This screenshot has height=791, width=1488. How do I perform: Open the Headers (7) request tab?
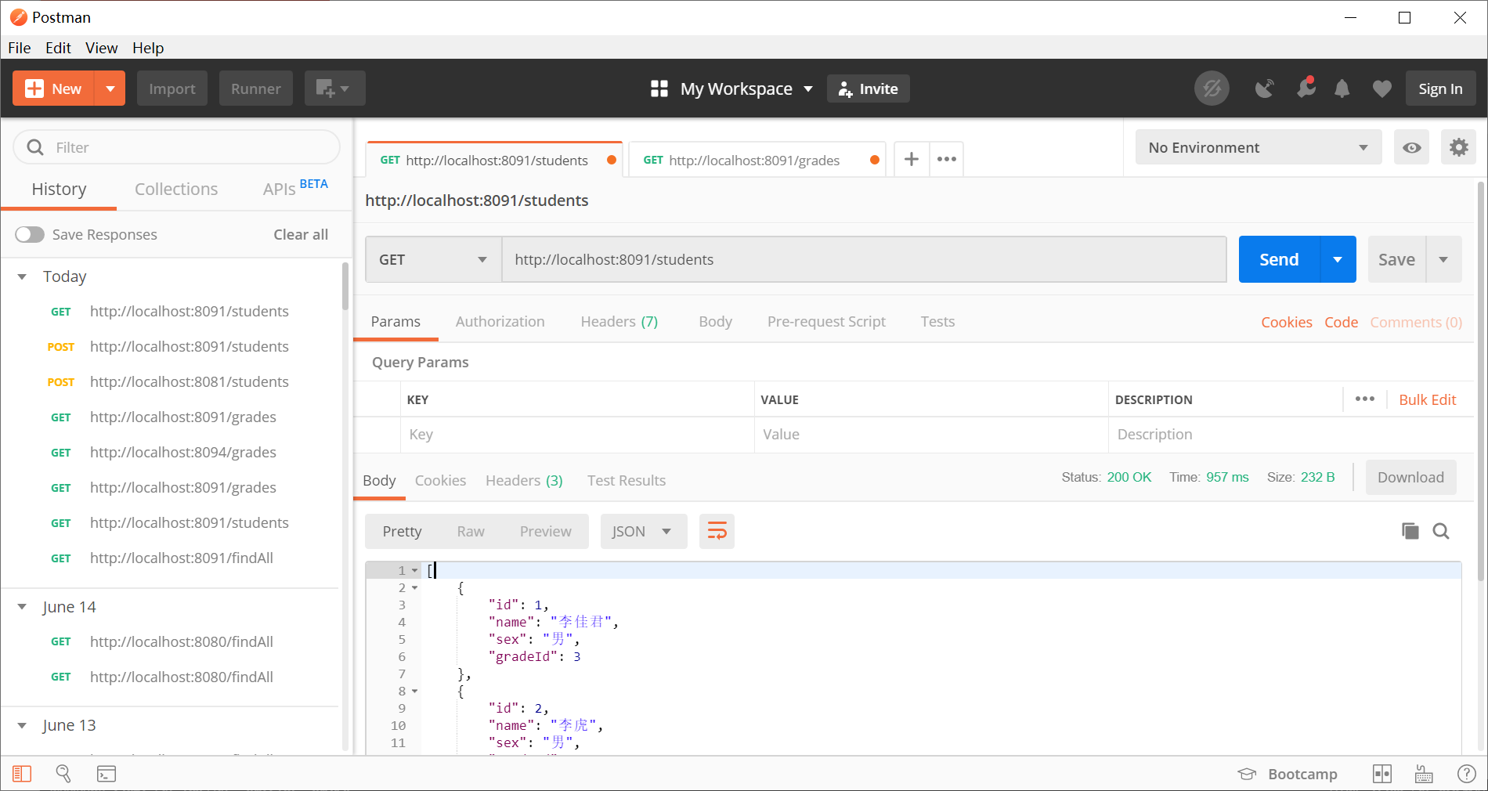click(619, 322)
